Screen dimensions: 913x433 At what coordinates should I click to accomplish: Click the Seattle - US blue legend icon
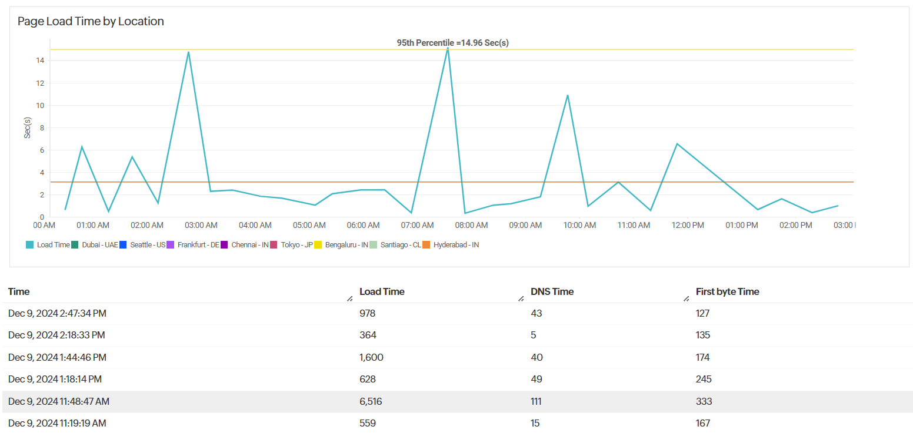(x=122, y=244)
